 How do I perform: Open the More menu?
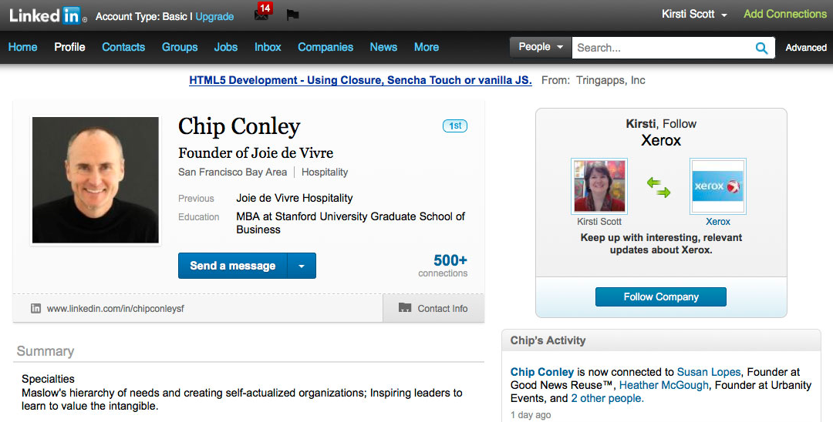click(x=427, y=47)
